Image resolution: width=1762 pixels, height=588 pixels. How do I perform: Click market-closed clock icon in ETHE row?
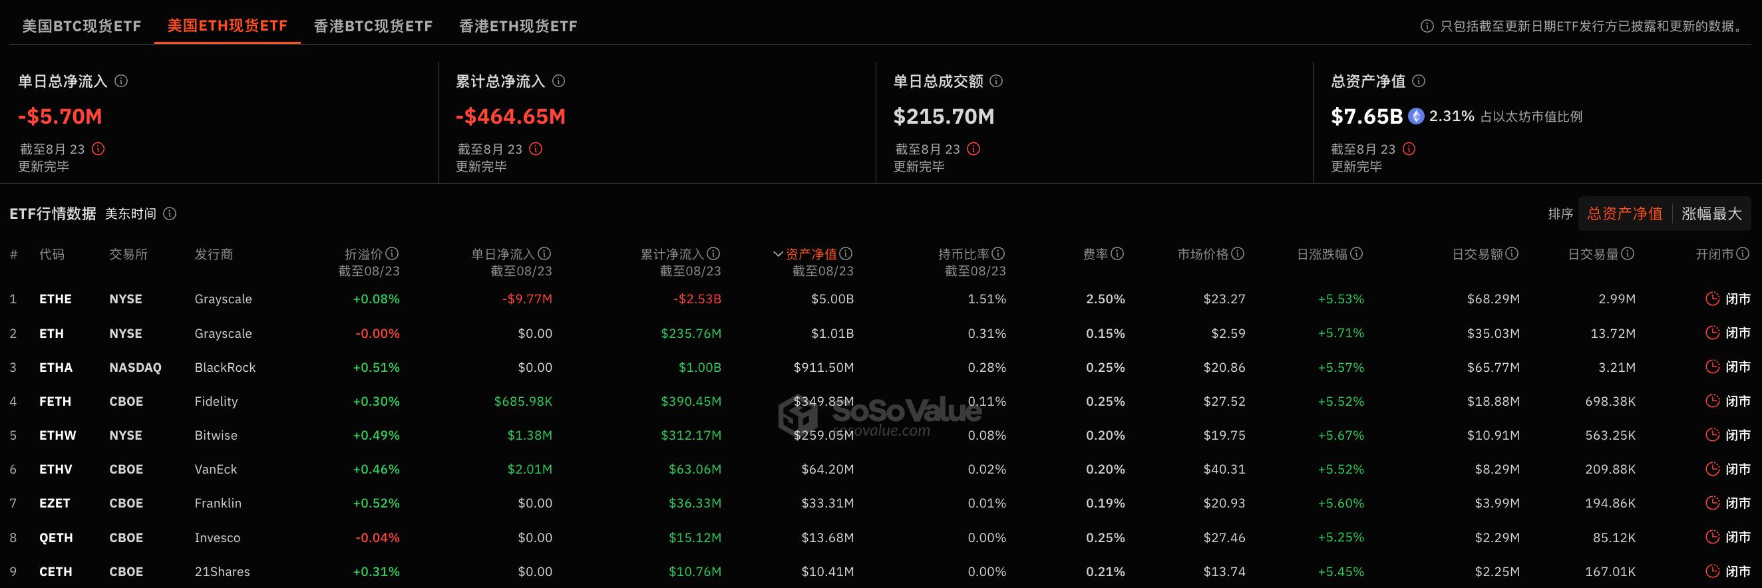pos(1713,299)
